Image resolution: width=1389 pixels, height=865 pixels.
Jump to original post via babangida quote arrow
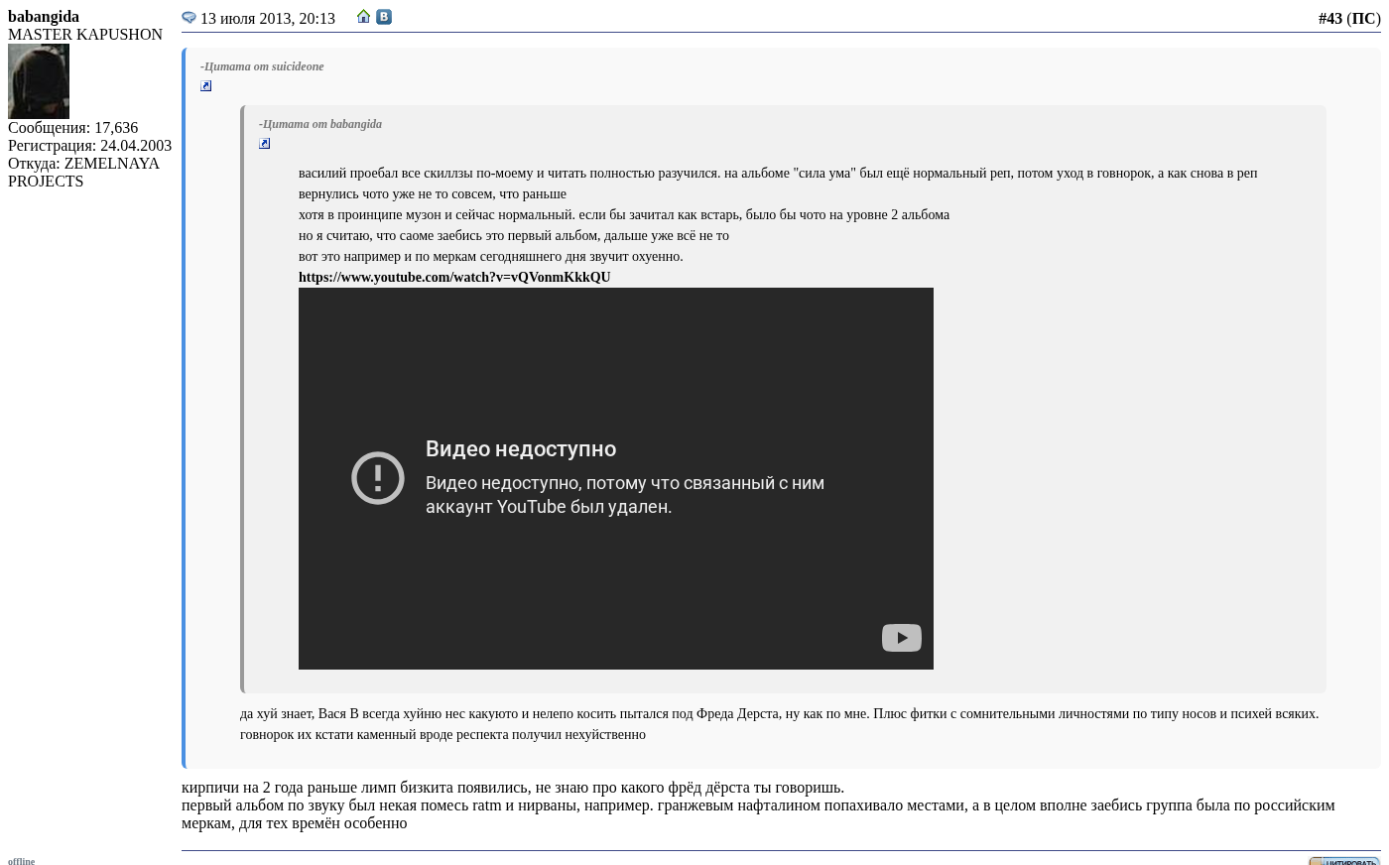[265, 144]
